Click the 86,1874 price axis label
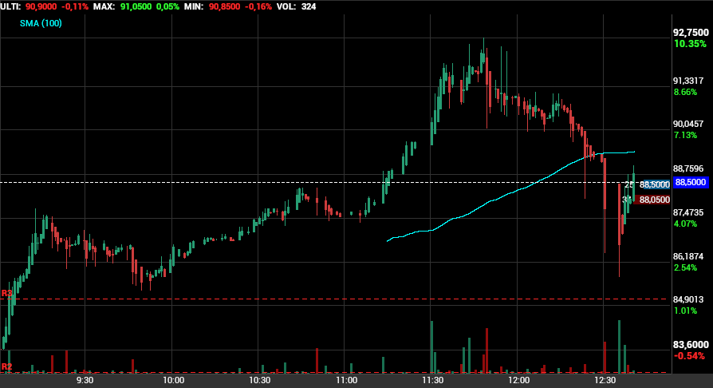Viewport: 713px width, 388px height. (688, 256)
